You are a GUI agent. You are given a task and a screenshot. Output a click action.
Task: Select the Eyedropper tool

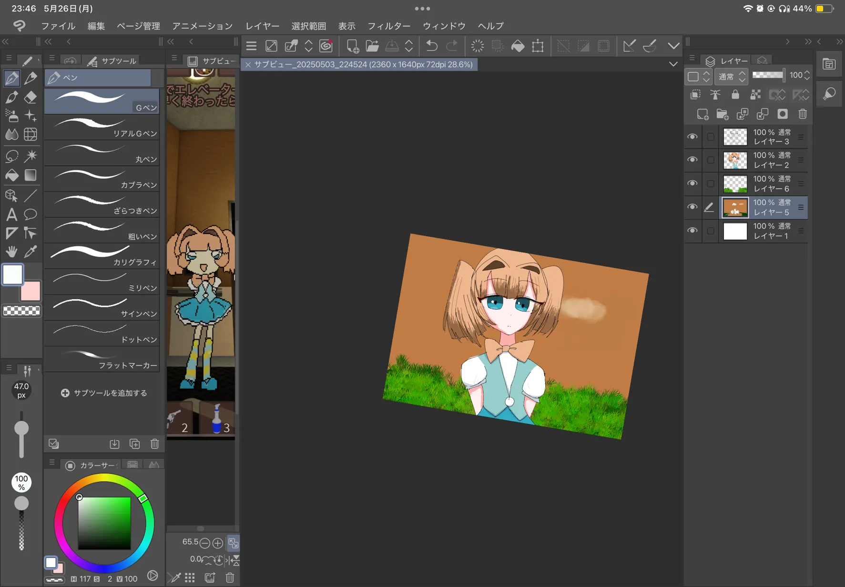pos(31,252)
